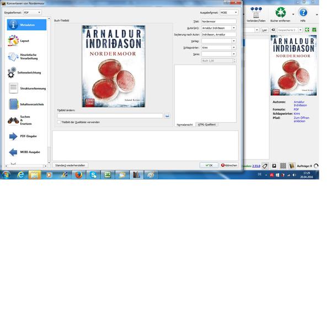The width and height of the screenshot is (331, 331).
Task: Click Standard wiederherstellen button
Action: [x=70, y=165]
